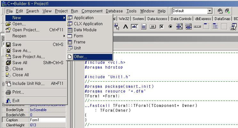Select the ComboBox component icon
This screenshot has height=128, width=238.
[x=188, y=26]
